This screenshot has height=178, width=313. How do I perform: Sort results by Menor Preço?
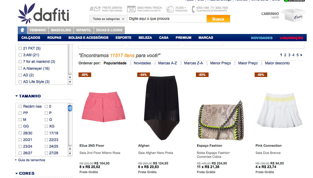click(220, 63)
